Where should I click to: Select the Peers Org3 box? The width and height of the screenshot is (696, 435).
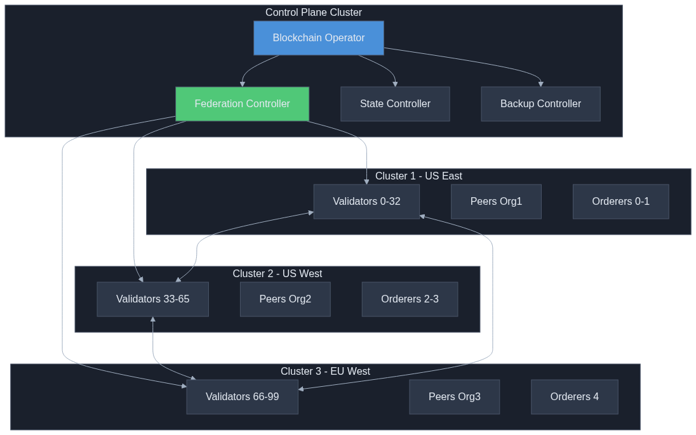[x=454, y=397]
